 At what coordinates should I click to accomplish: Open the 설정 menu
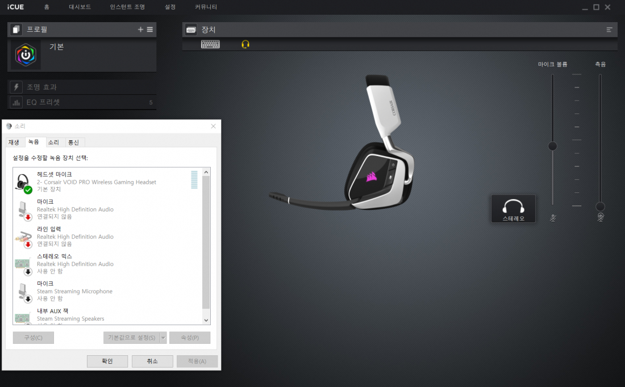[x=170, y=7]
